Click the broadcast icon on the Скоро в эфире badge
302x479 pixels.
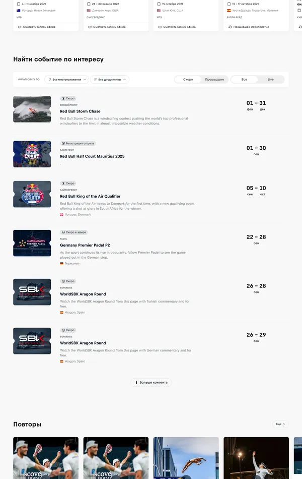[63, 232]
